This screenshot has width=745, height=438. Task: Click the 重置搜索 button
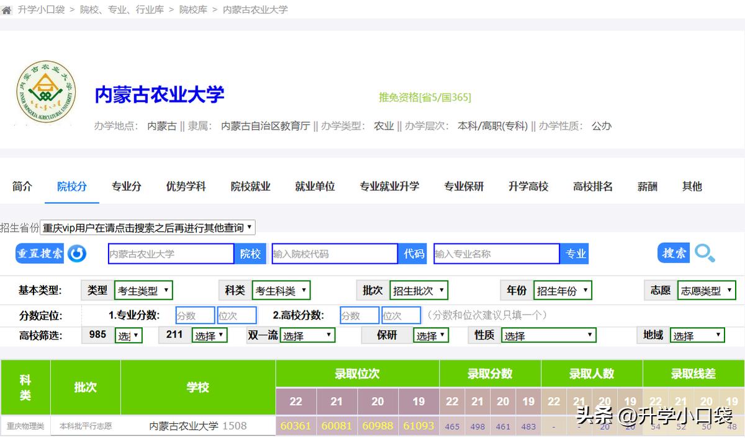[38, 253]
